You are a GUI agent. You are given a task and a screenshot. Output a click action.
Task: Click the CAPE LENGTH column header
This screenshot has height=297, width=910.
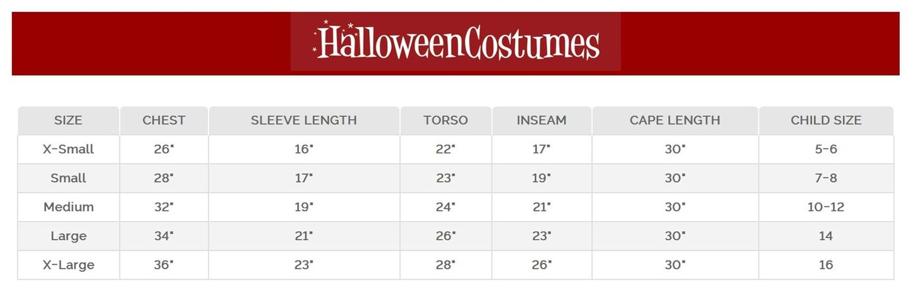click(675, 120)
